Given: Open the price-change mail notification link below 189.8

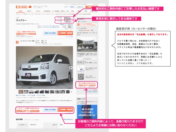Looking at the screenshot, I should point(67,24).
